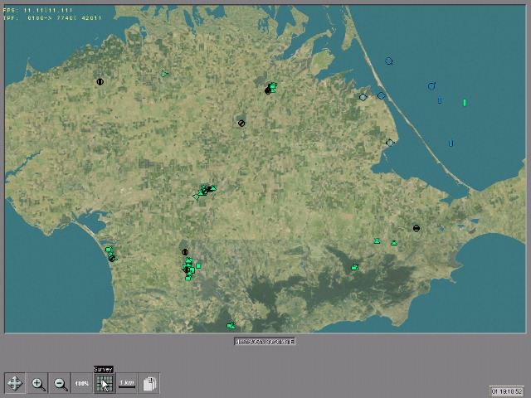Select the pan/move map tool
The height and width of the screenshot is (398, 531).
[x=14, y=383]
